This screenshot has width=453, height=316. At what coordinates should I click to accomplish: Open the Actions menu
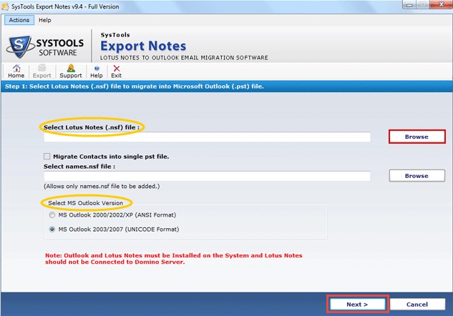point(19,20)
